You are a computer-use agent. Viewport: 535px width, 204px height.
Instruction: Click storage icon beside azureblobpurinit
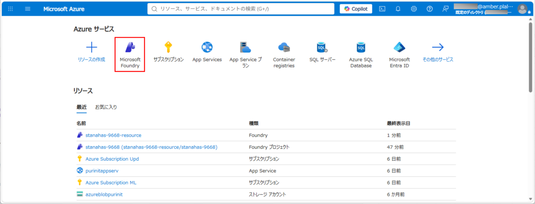coord(80,195)
